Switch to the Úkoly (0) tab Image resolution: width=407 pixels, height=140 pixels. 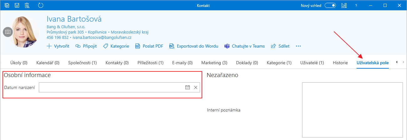19,63
